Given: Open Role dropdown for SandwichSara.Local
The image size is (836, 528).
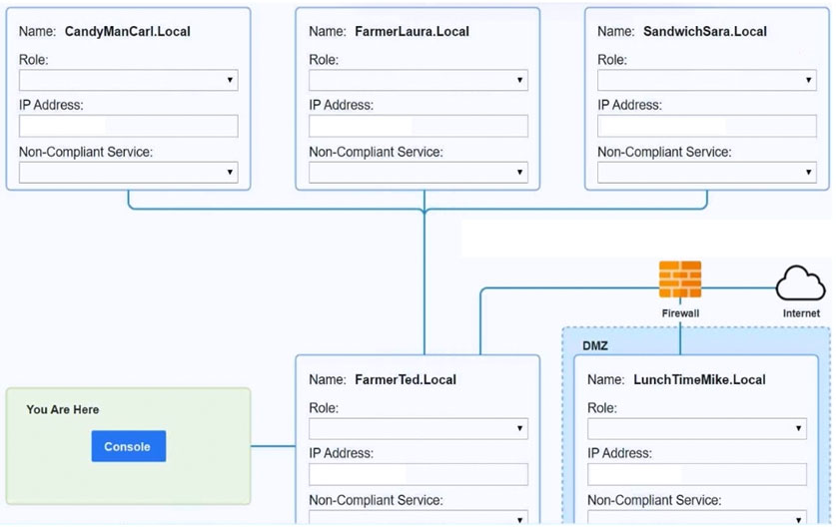Looking at the screenshot, I should pos(706,81).
